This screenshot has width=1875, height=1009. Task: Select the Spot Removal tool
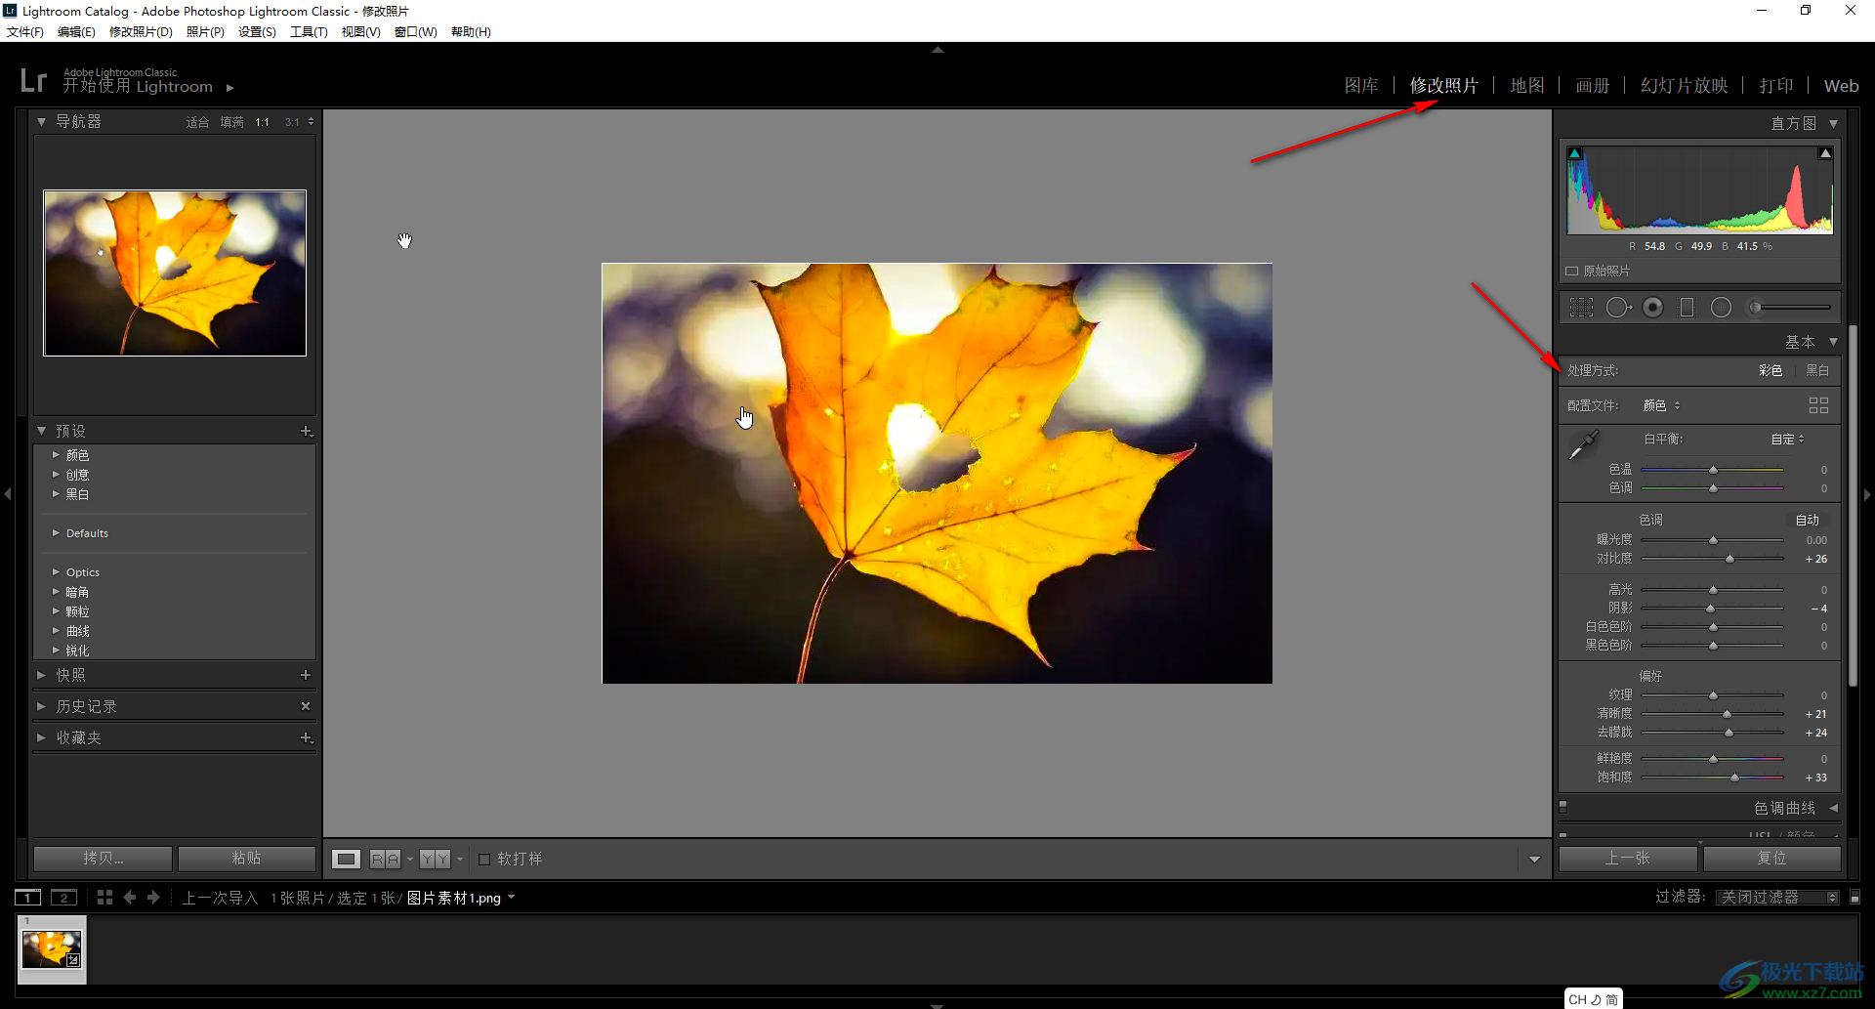coord(1618,308)
